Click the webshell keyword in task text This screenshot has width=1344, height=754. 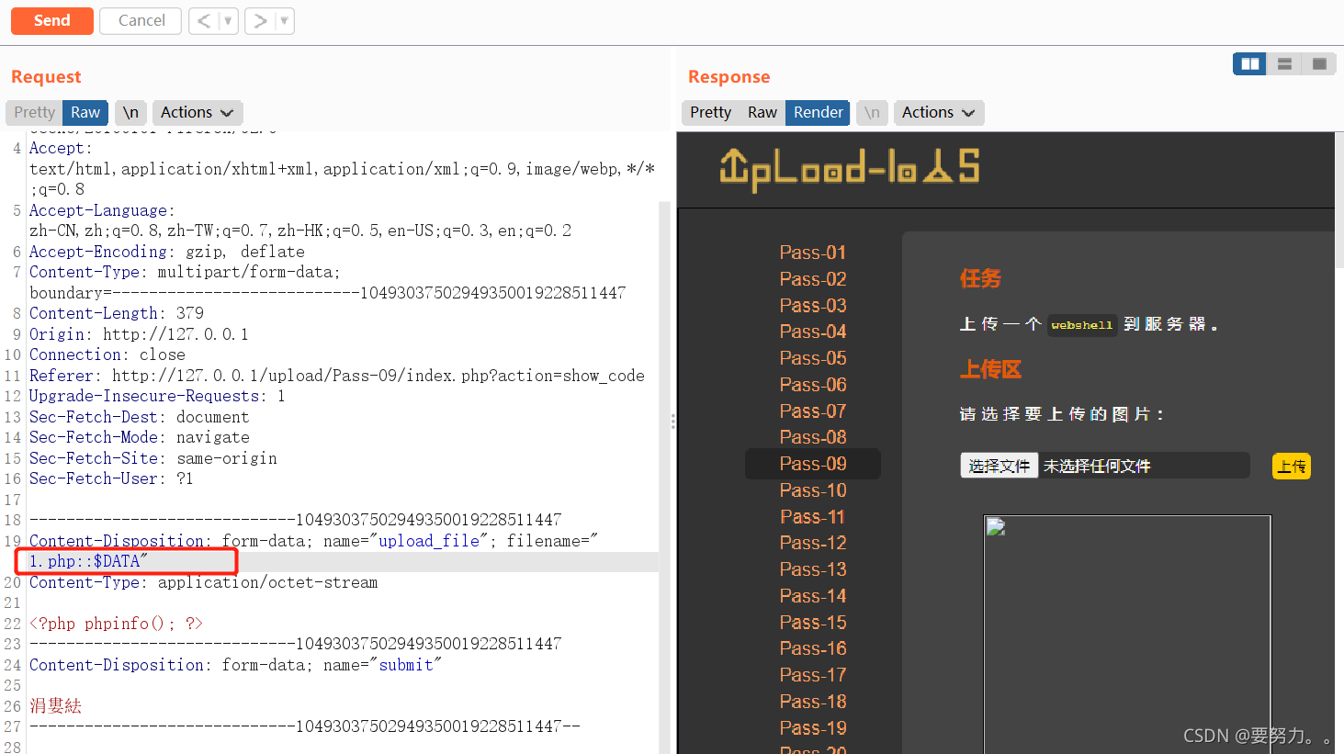(x=1081, y=325)
